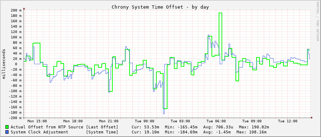Click the 'Max: 108.16m' value
The height and width of the screenshot is (137, 321).
coord(251,132)
